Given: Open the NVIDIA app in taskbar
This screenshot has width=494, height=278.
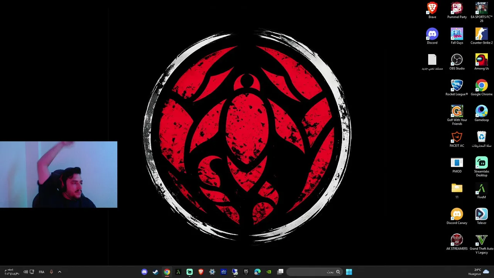Looking at the screenshot, I should click(x=269, y=272).
